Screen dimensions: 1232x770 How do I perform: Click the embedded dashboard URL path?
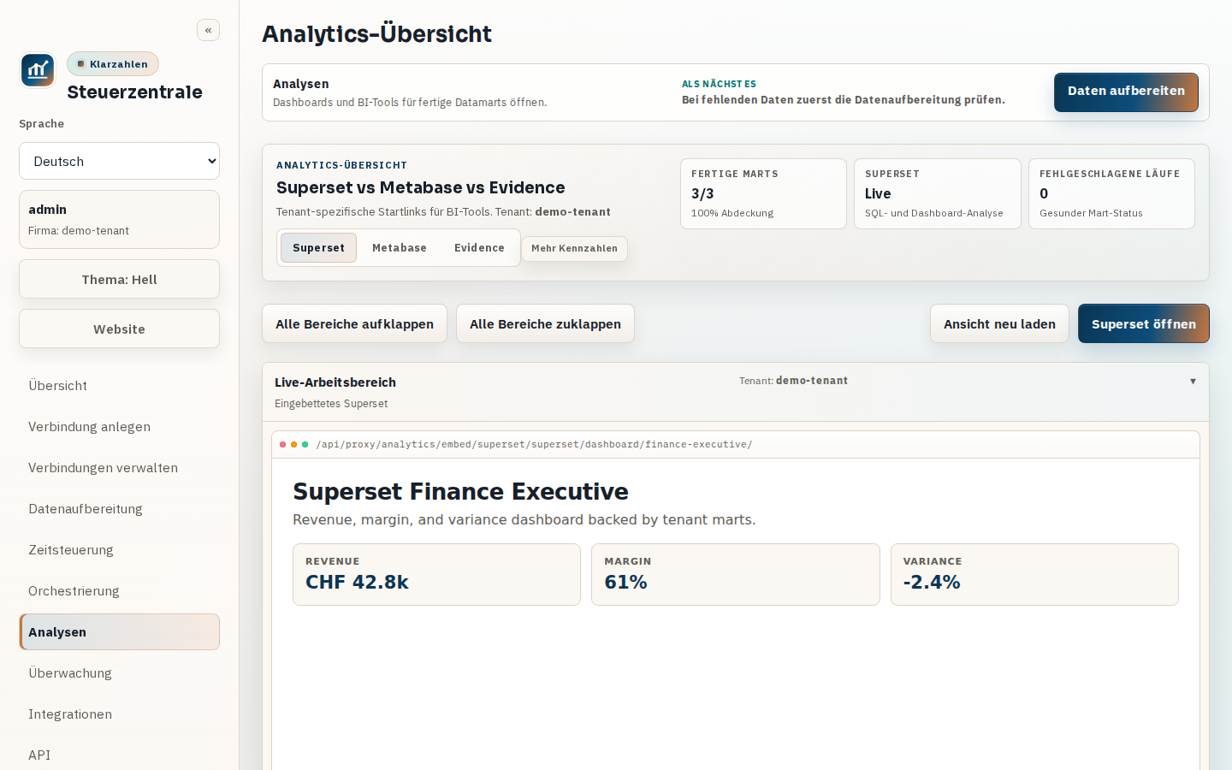(534, 444)
